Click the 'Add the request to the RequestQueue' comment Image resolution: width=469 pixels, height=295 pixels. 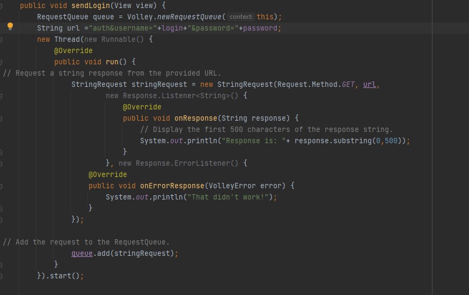[86, 242]
